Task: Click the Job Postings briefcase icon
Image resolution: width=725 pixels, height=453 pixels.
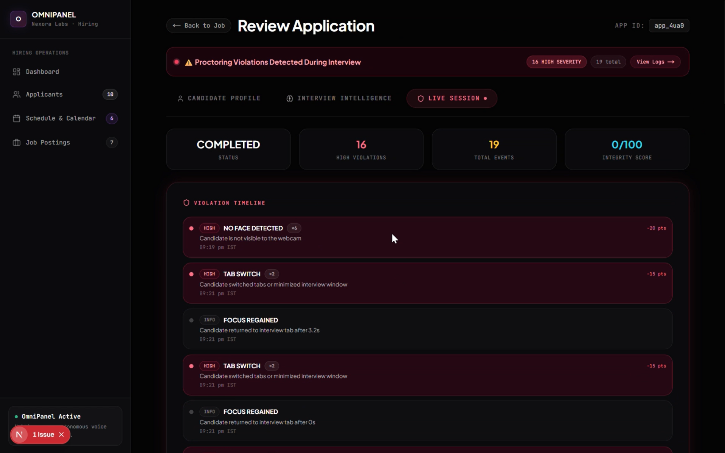Action: [16, 143]
